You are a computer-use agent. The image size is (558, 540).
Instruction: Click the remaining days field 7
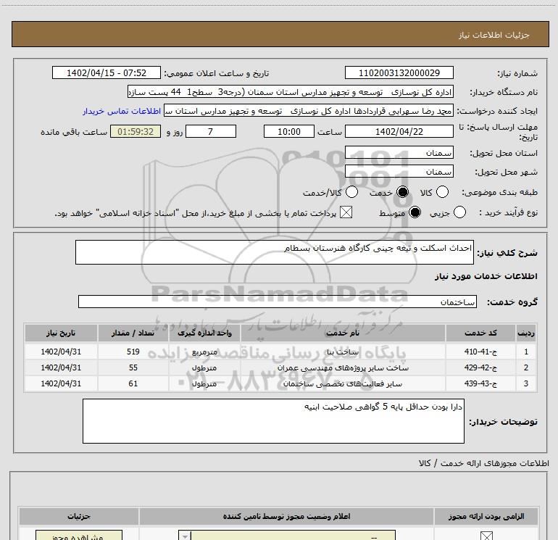pos(211,131)
